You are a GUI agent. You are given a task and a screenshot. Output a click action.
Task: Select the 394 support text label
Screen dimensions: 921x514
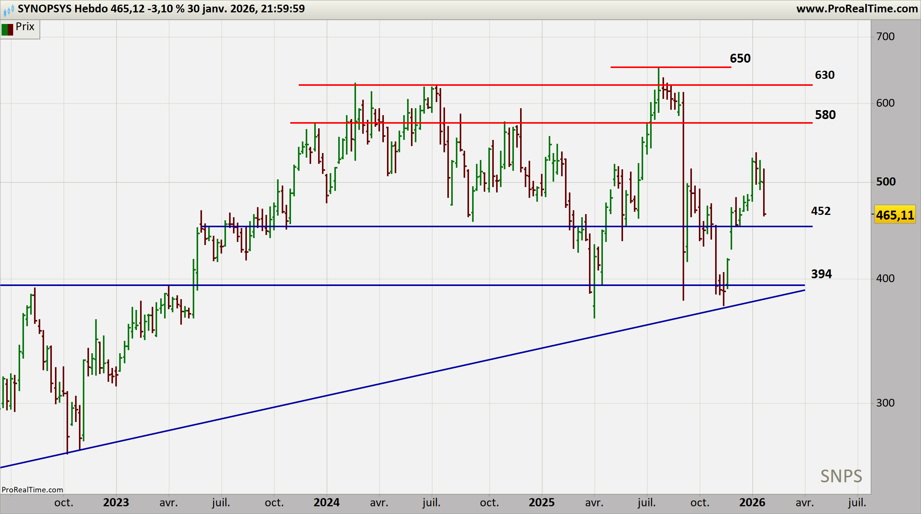[x=821, y=274]
